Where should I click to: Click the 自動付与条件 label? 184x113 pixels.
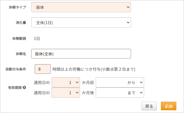click(16, 69)
